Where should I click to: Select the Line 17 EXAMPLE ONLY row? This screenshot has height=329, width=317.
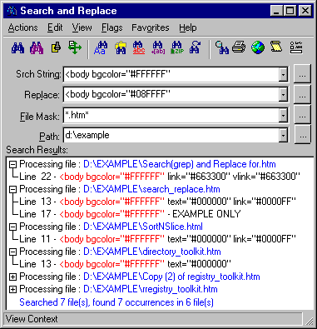pyautogui.click(x=130, y=214)
